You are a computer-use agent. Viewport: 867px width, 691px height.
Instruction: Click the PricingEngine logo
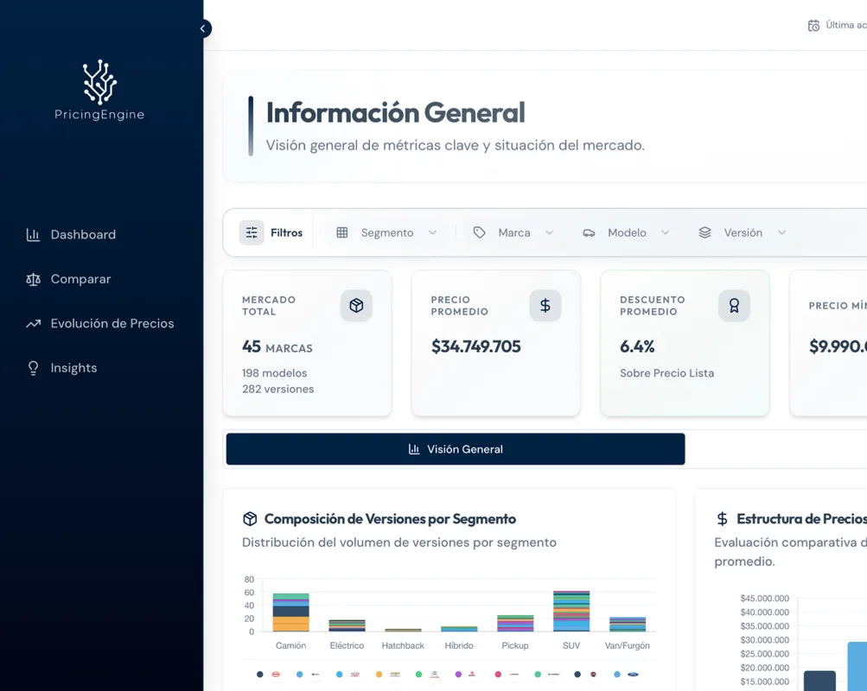pos(99,90)
